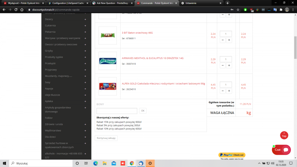Click the page vertical scrollbar thumb
297x167 pixels.
(x=295, y=47)
